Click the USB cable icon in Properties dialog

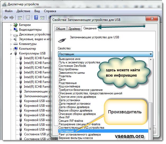tap(62, 40)
